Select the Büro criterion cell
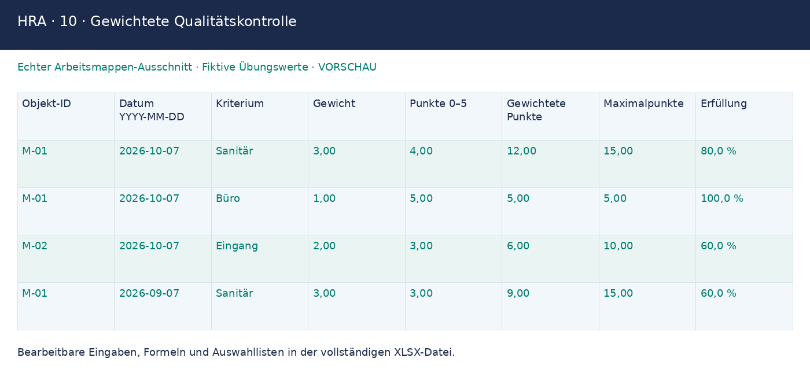The height and width of the screenshot is (376, 810). tap(260, 211)
